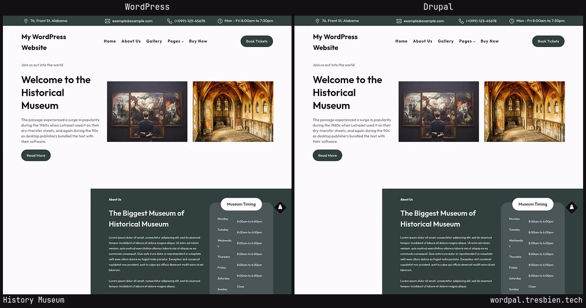
Task: Open the painting gallery image in Drupal pane
Action: pos(439,111)
